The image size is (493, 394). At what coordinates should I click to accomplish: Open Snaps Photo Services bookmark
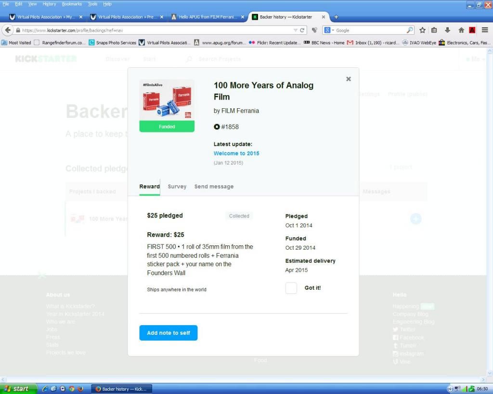tap(112, 42)
